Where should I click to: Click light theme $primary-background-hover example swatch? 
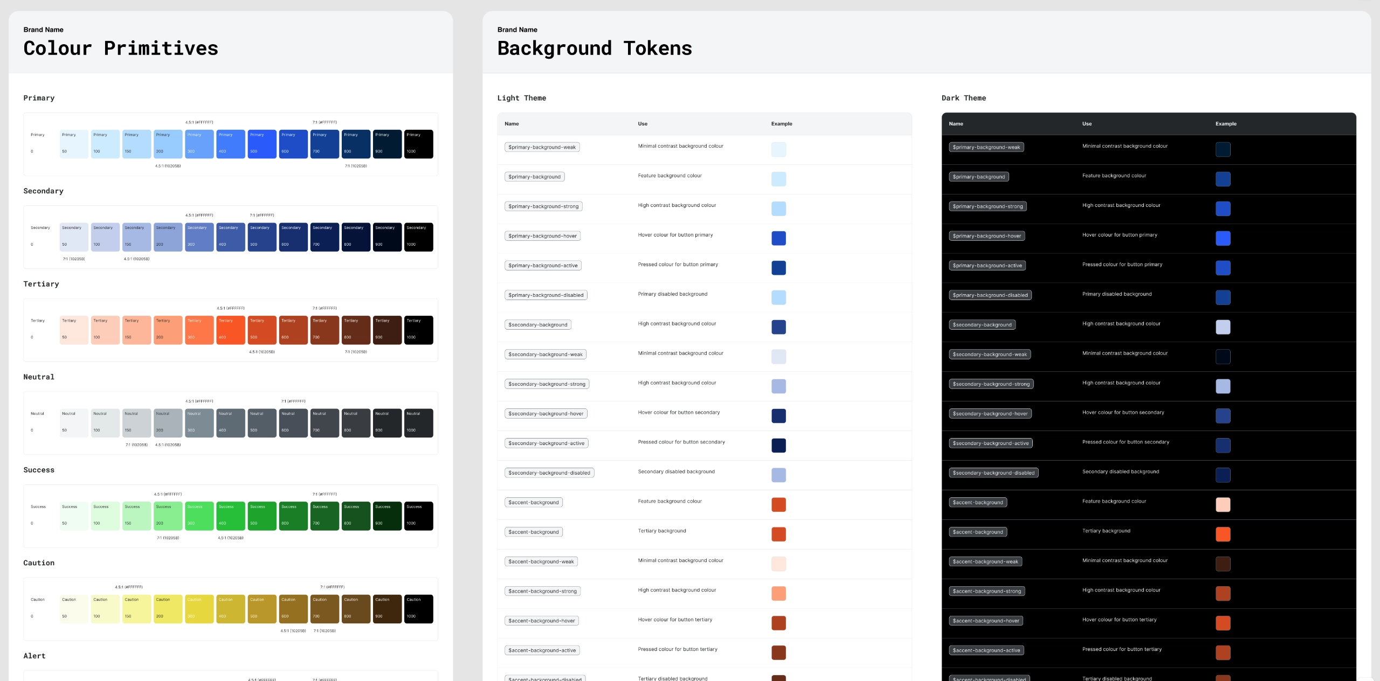click(x=778, y=238)
